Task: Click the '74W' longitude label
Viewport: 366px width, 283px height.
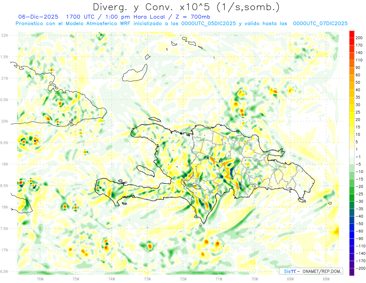Action: 111,279
